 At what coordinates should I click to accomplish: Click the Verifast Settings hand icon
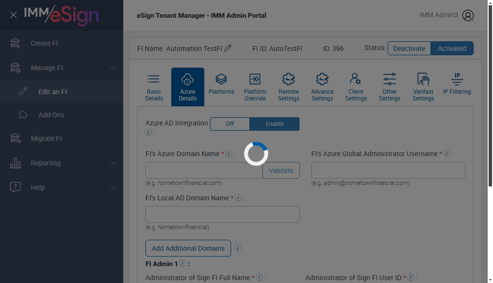click(423, 79)
